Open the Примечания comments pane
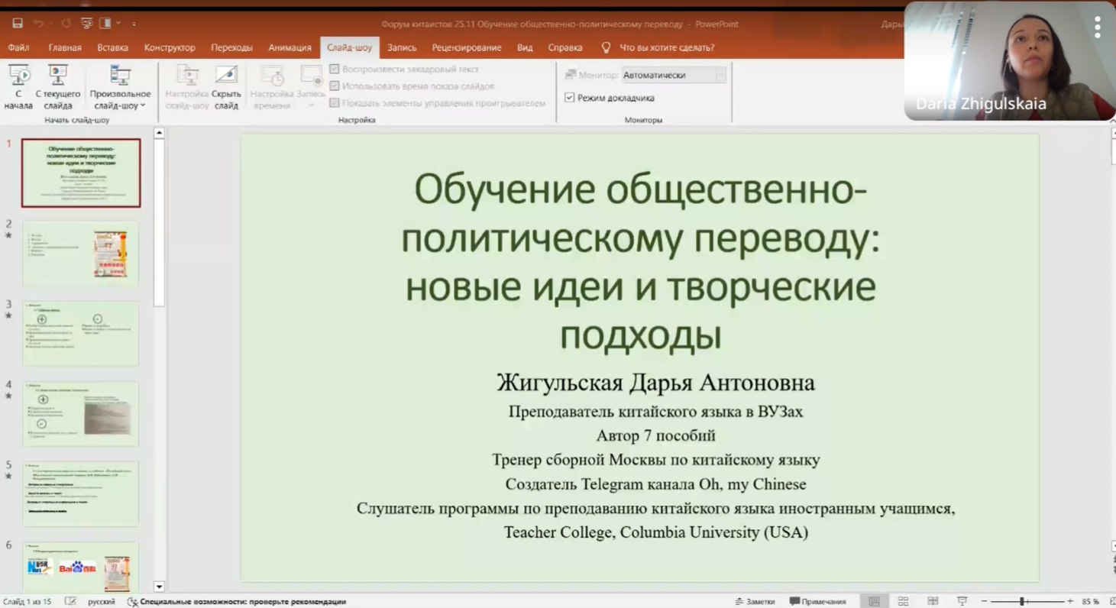The width and height of the screenshot is (1116, 608). click(817, 602)
